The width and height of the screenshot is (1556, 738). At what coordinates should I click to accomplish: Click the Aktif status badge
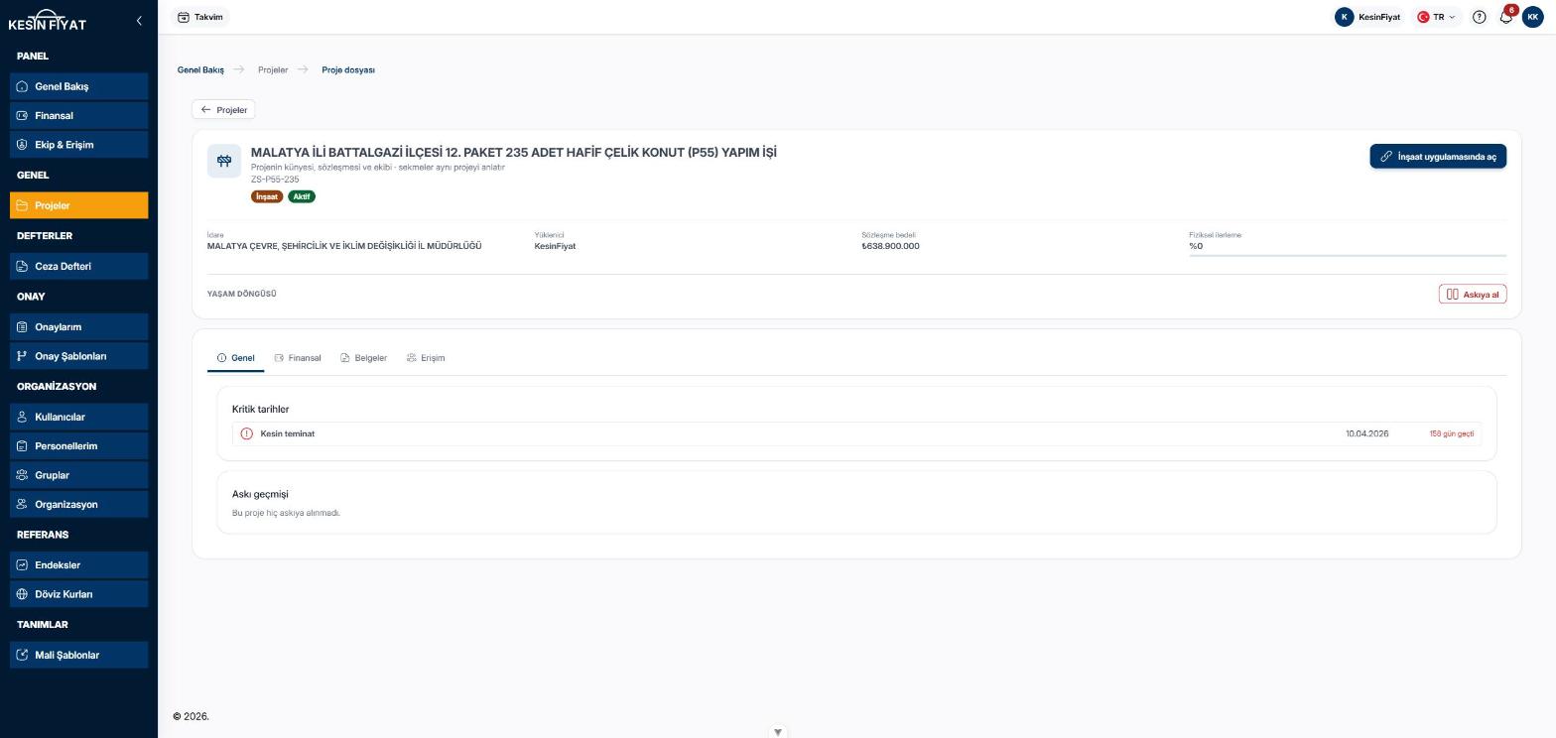click(302, 196)
